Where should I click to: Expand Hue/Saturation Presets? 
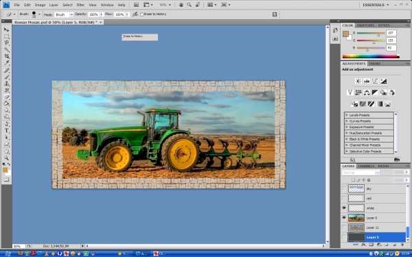[x=347, y=133]
